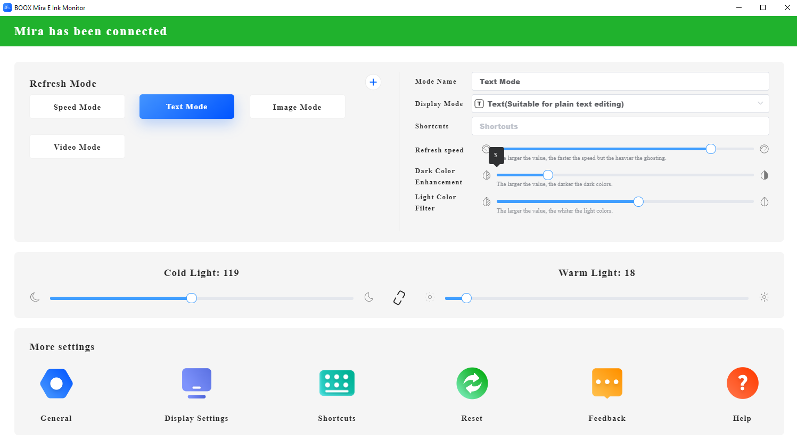Screen dimensions: 797x439
Task: Click the Mode Name field showing Text Mode
Action: coord(620,81)
